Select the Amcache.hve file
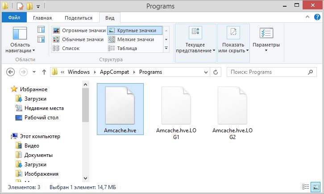This screenshot has height=194, width=324. click(x=120, y=109)
